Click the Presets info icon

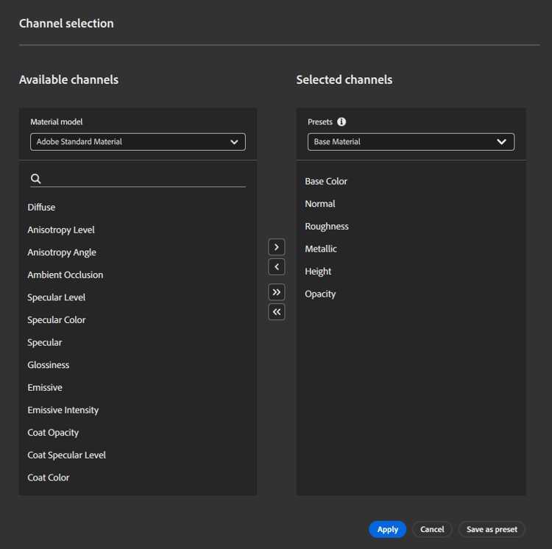tap(342, 121)
